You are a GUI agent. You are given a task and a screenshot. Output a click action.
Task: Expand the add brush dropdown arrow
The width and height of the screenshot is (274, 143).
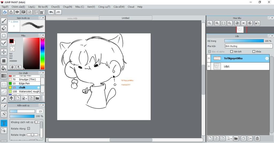26,99
